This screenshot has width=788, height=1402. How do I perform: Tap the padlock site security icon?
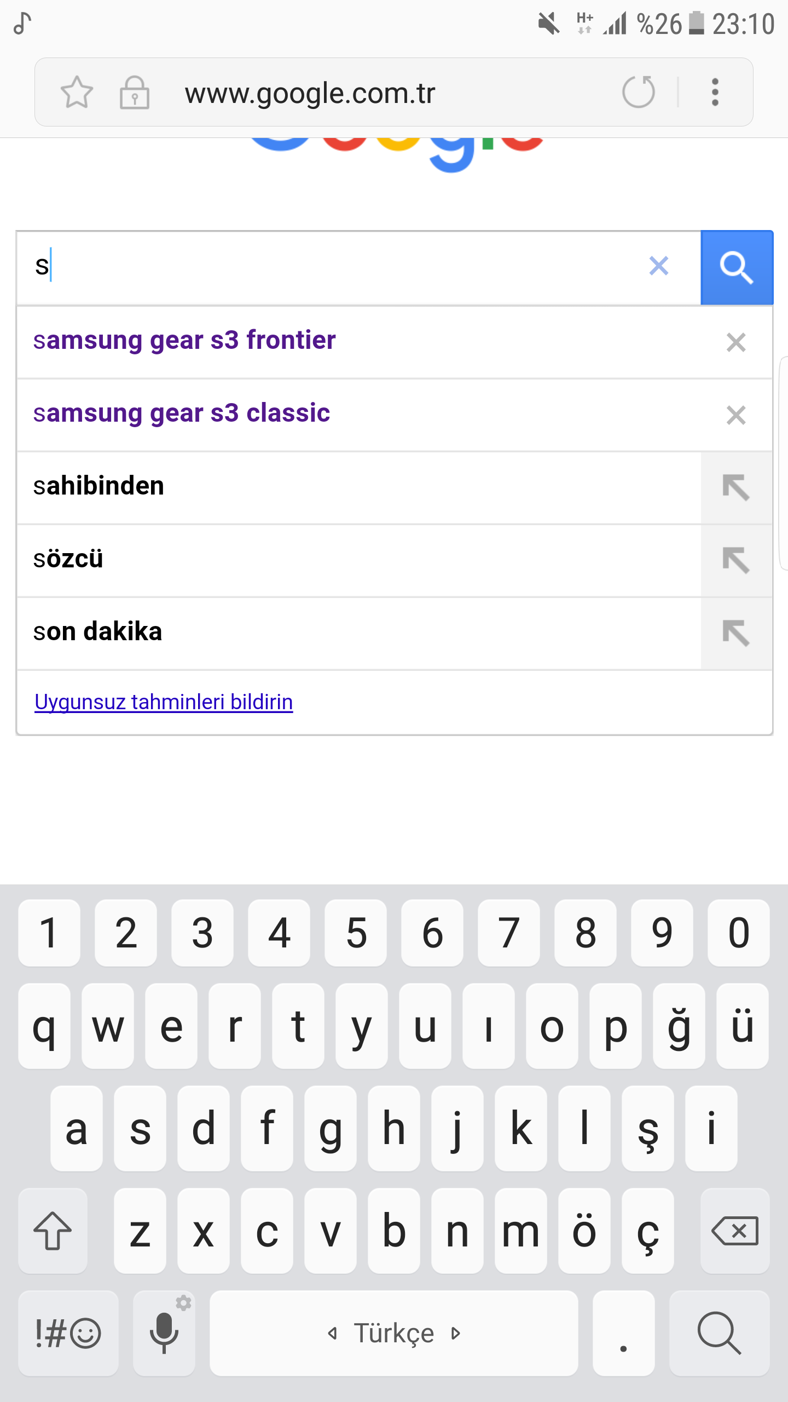click(135, 92)
